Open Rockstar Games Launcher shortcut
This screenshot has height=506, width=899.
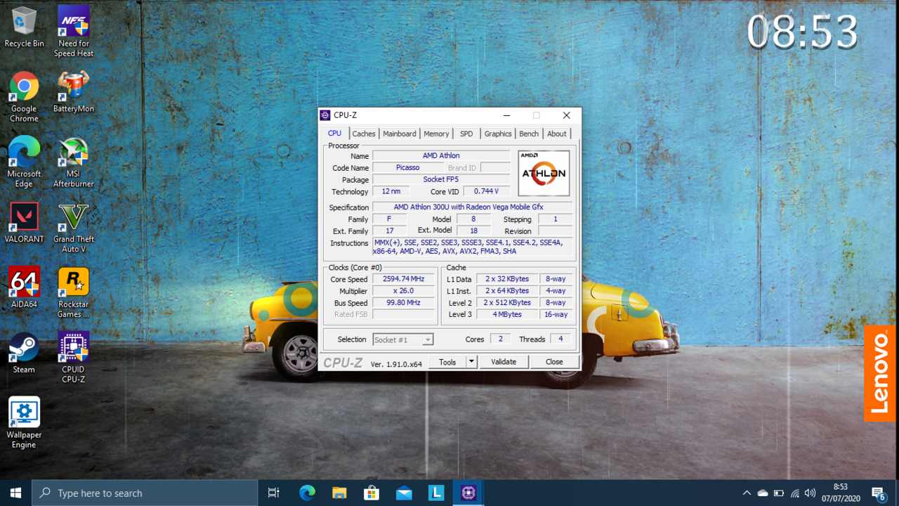tap(74, 292)
